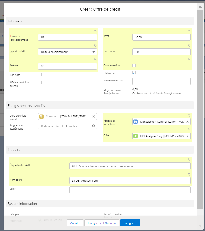Click search icon in Programme académique field
Image resolution: width=205 pixels, height=231 pixels.
pyautogui.click(x=94, y=126)
